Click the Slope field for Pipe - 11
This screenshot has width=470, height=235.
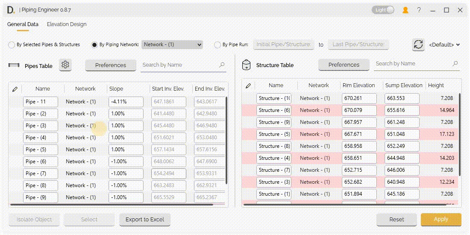(126, 102)
